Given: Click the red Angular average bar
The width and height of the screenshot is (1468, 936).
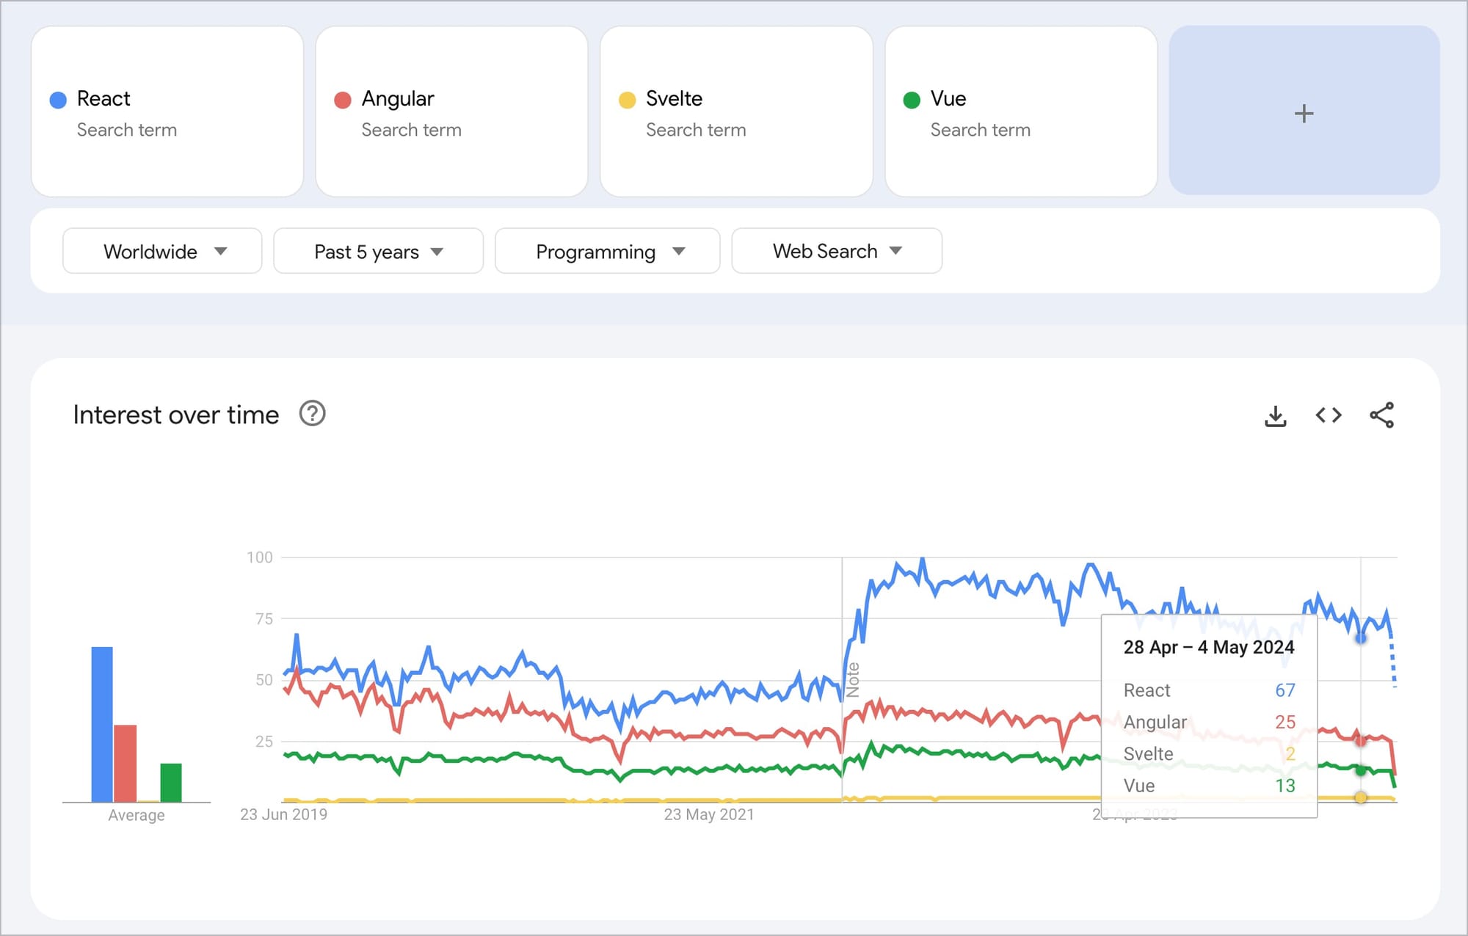Looking at the screenshot, I should tap(126, 763).
